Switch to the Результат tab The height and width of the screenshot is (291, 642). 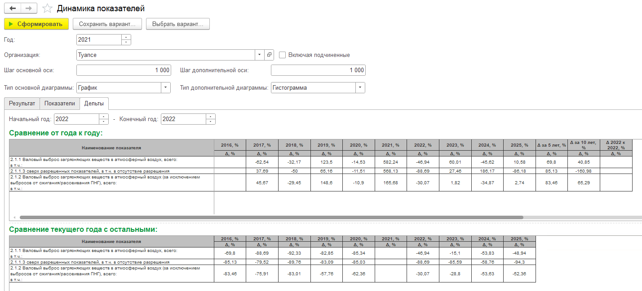click(22, 104)
